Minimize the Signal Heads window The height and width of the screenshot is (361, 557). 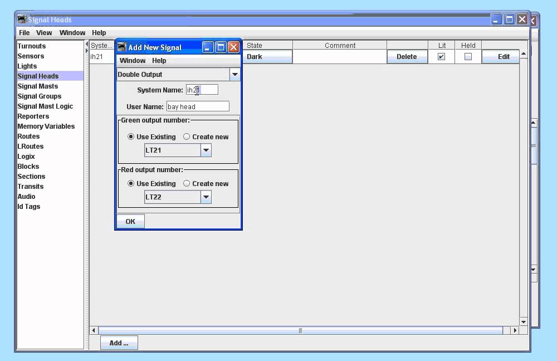(496, 19)
